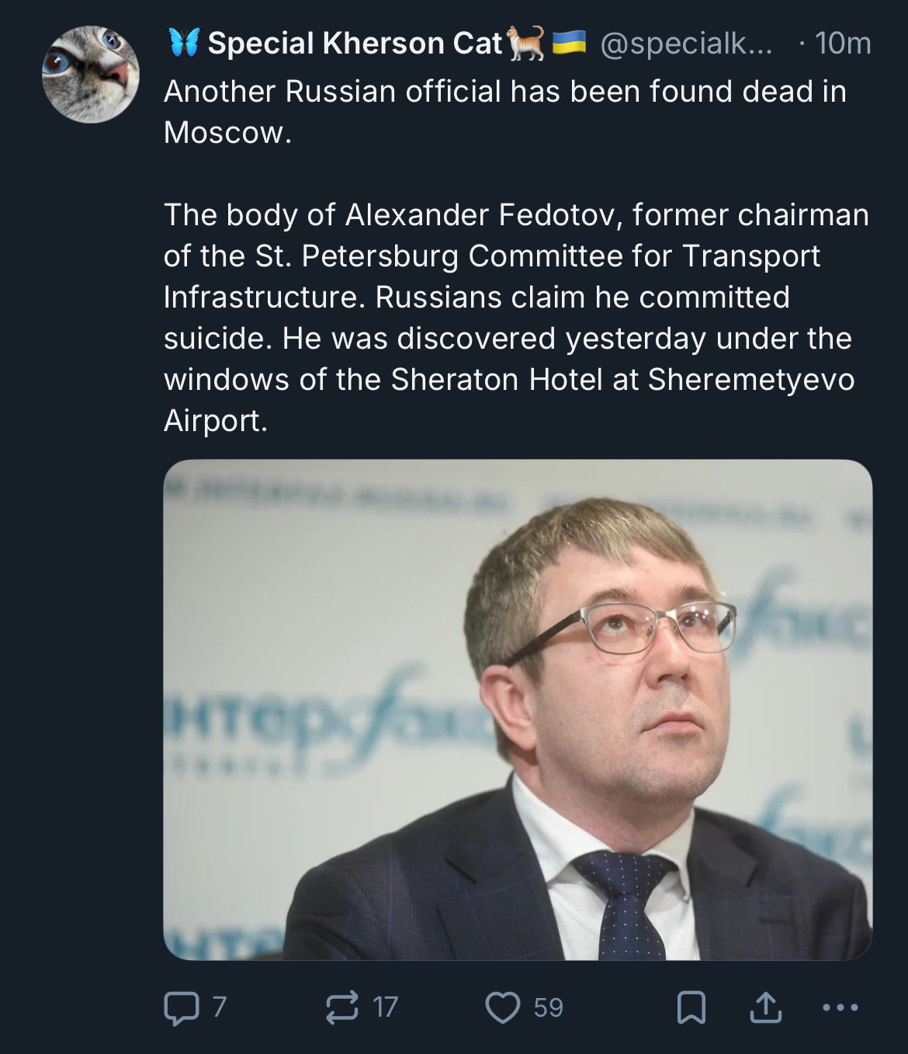Viewport: 908px width, 1054px height.
Task: Like the tweet with the heart icon
Action: coord(502,1007)
